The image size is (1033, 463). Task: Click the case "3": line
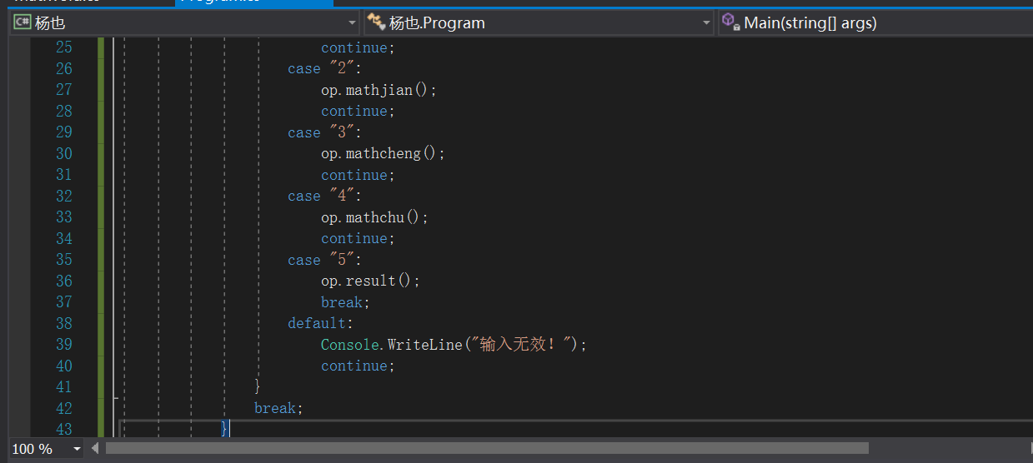pyautogui.click(x=324, y=132)
